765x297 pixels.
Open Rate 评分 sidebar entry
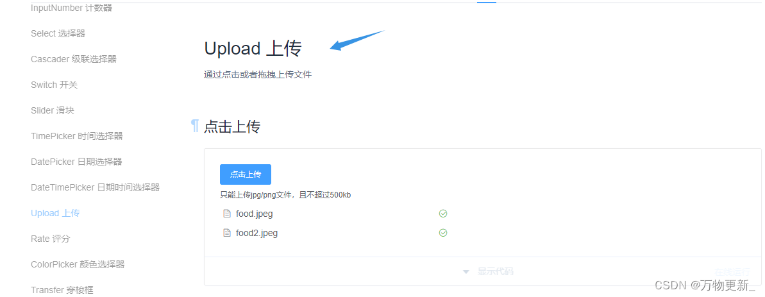coord(51,239)
